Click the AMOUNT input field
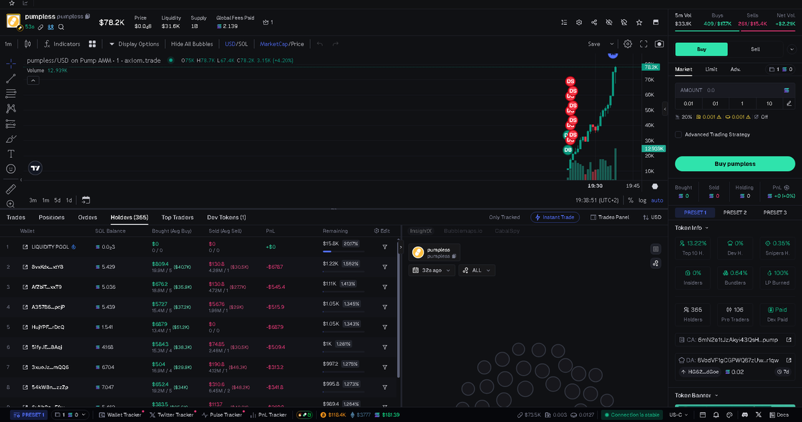This screenshot has height=422, width=802. tap(734, 90)
